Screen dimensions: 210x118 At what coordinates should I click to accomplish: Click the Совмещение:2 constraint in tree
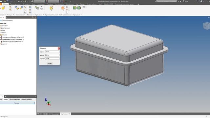(x=12, y=39)
